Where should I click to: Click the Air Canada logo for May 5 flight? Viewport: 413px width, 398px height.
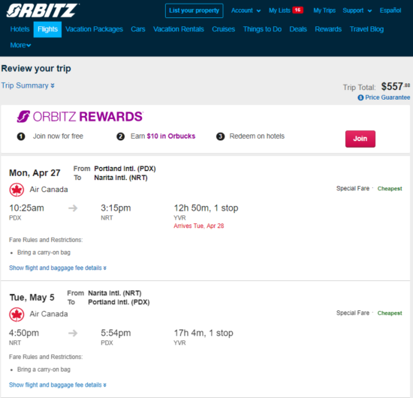click(x=17, y=314)
